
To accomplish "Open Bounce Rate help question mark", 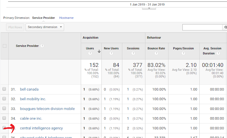I will pos(156,53).
